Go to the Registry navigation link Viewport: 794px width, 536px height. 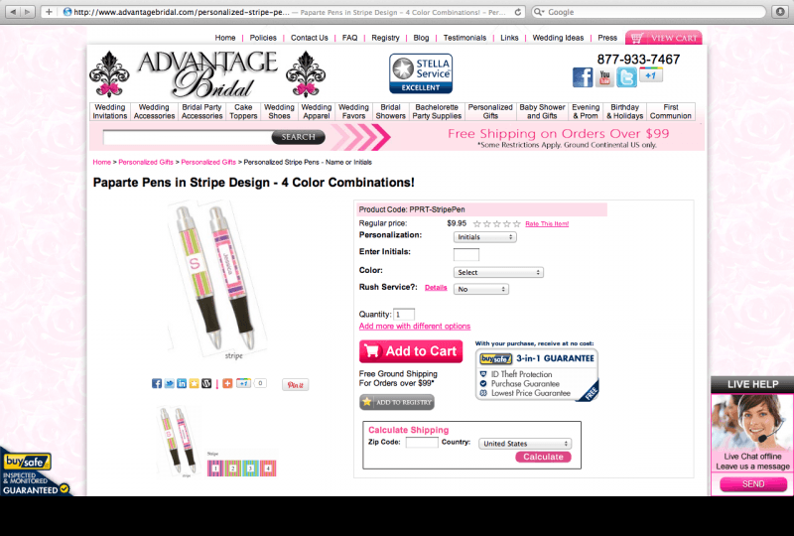point(385,38)
